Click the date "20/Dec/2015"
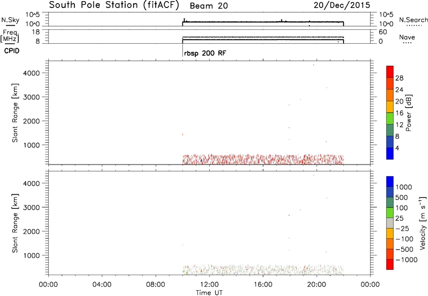The image size is (428, 296). coord(342,5)
